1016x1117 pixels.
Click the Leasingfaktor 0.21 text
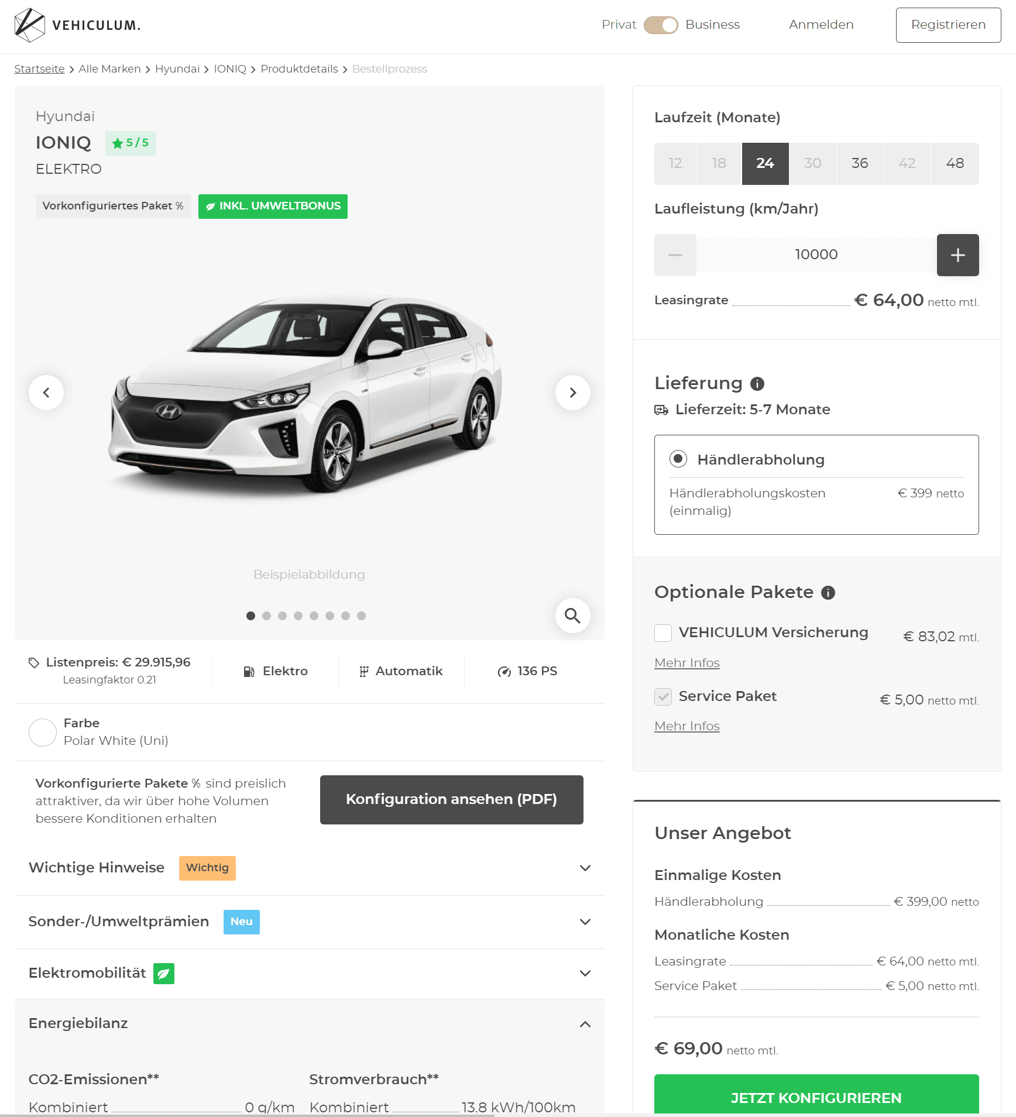click(109, 680)
